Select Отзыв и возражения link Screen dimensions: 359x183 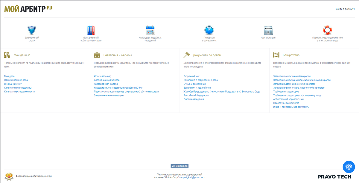195,84
